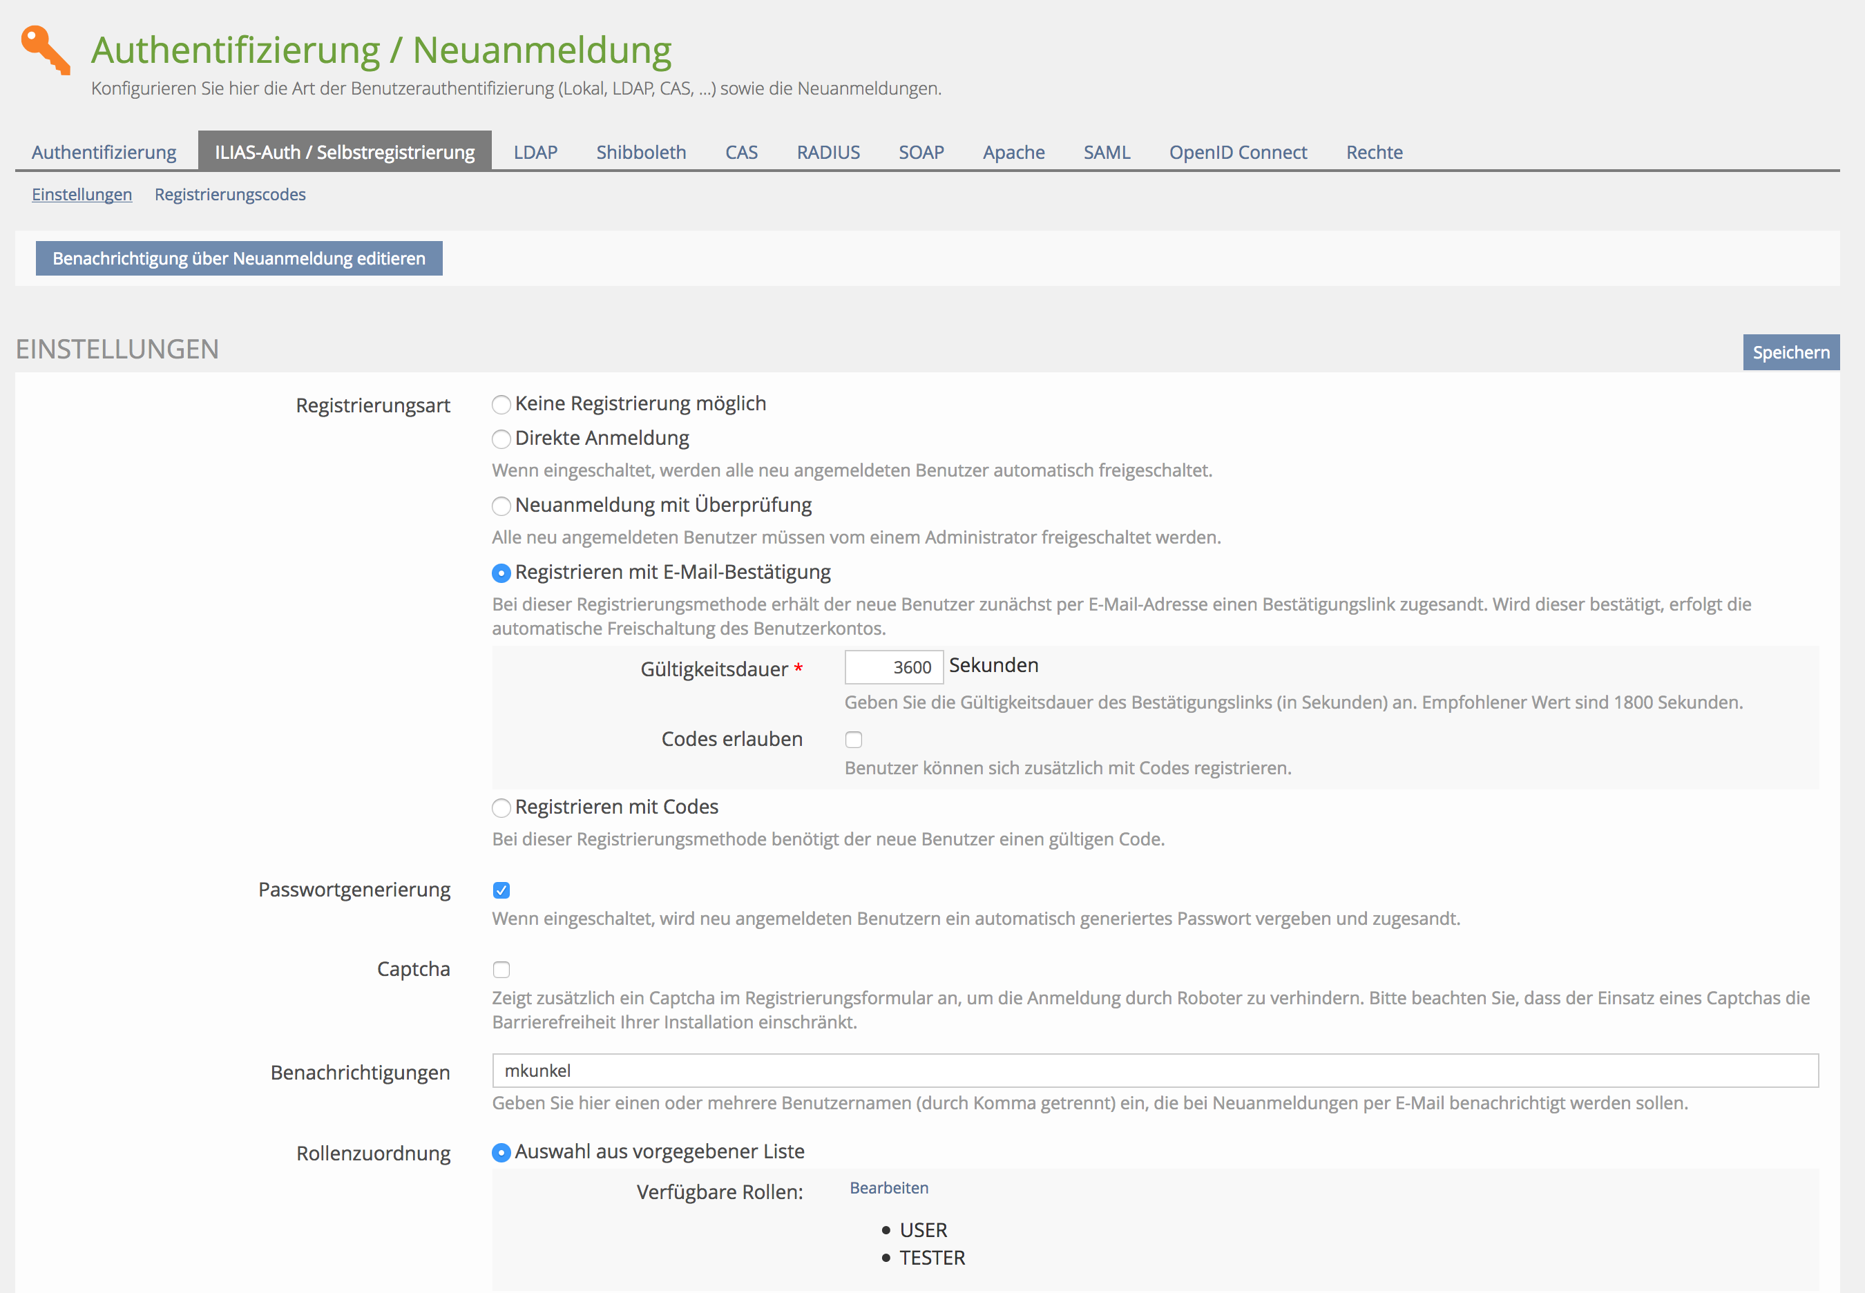Open the Authentifizierung tab

tap(104, 153)
